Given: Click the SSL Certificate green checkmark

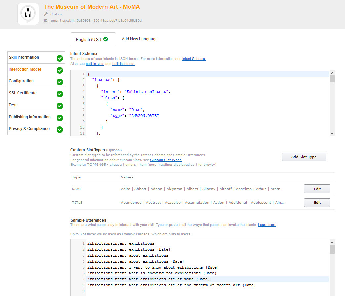Looking at the screenshot, I should (x=59, y=94).
